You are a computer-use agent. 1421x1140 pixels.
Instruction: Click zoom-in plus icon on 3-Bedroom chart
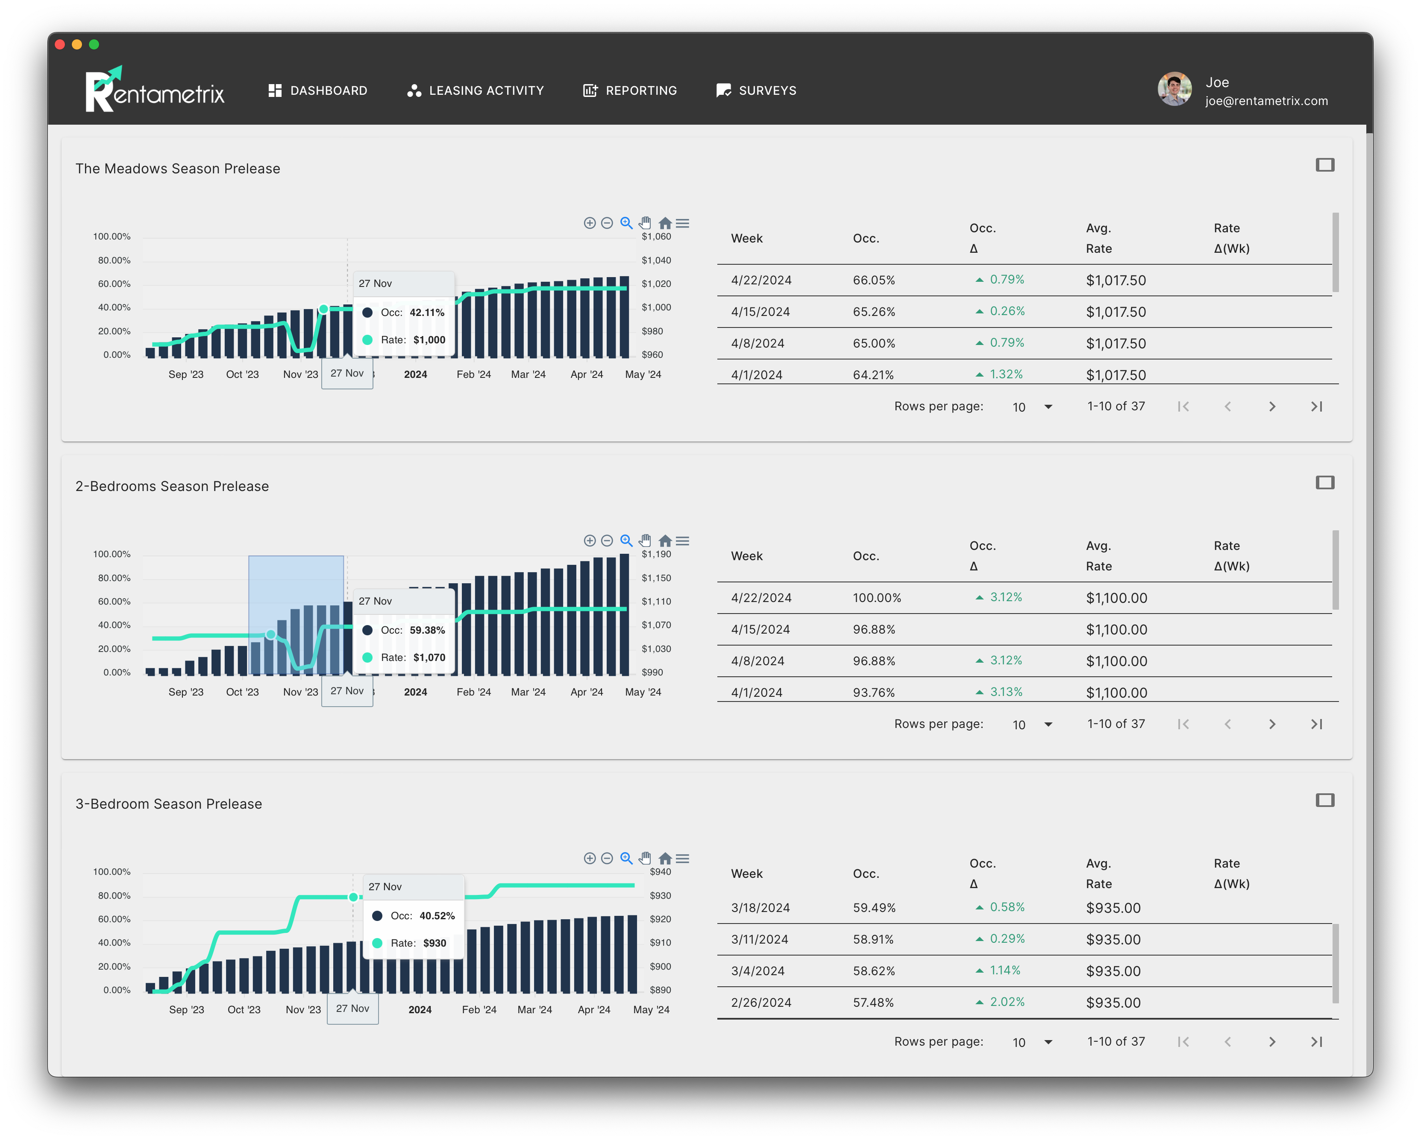click(x=589, y=858)
